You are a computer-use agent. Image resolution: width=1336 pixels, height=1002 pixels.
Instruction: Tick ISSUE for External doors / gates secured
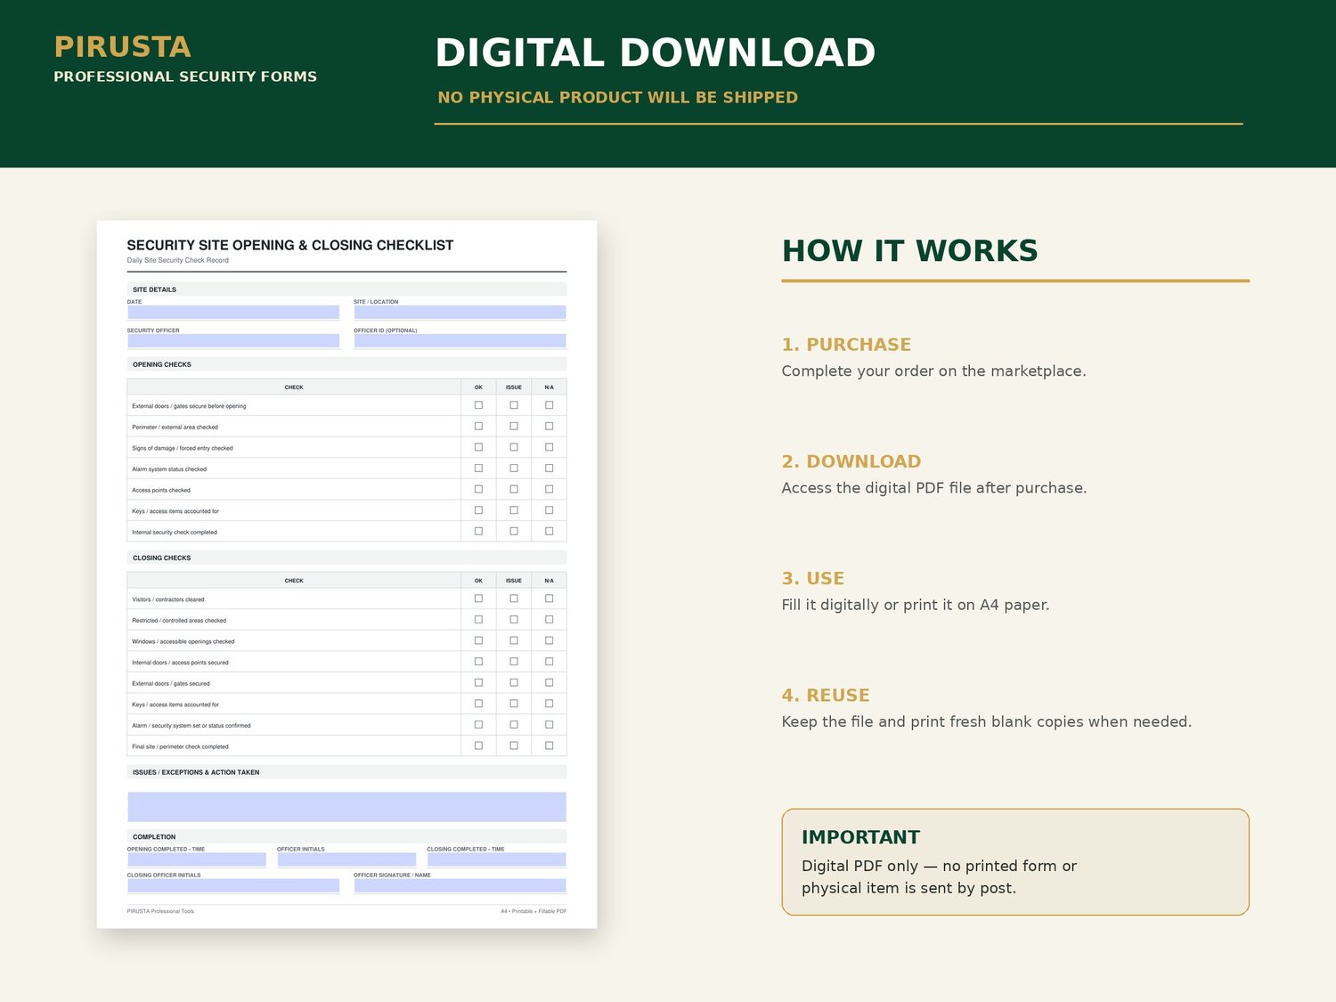point(514,683)
